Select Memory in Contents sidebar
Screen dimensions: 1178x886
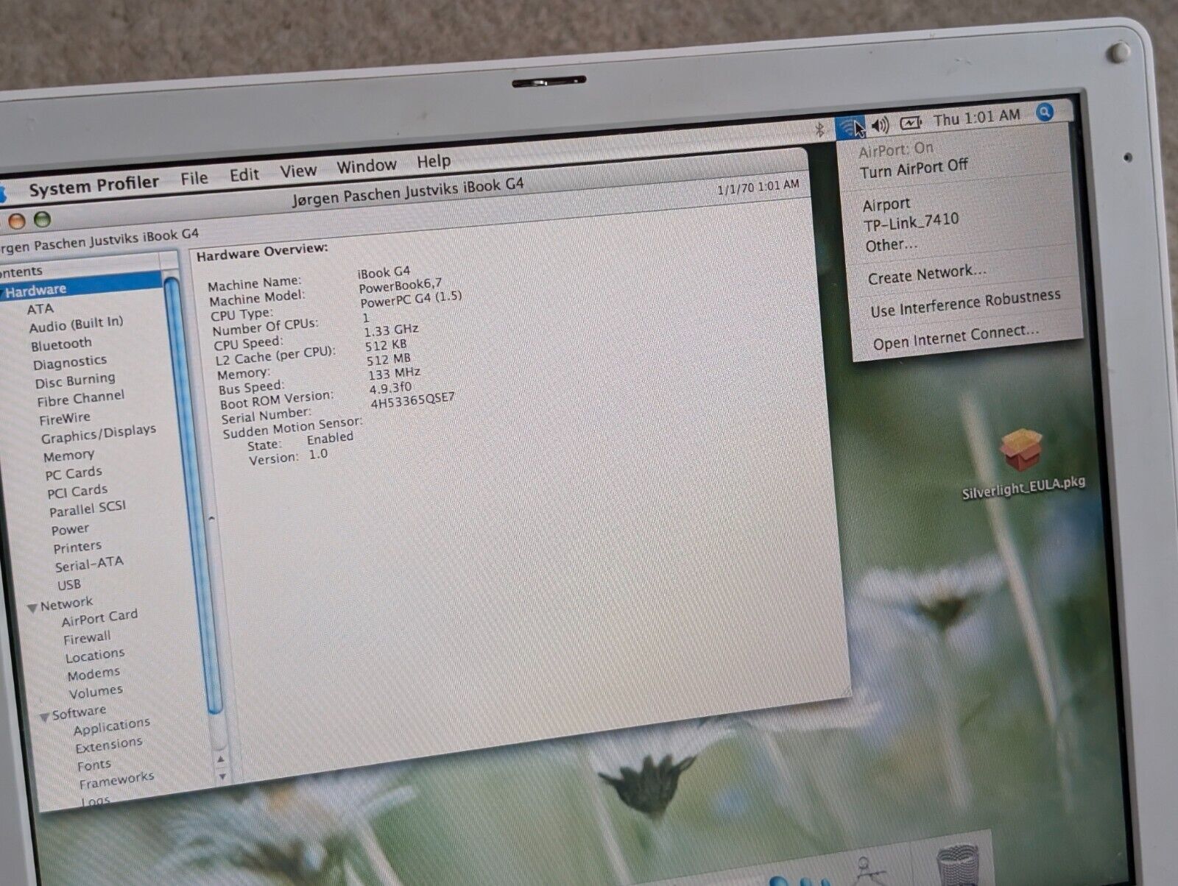(68, 456)
